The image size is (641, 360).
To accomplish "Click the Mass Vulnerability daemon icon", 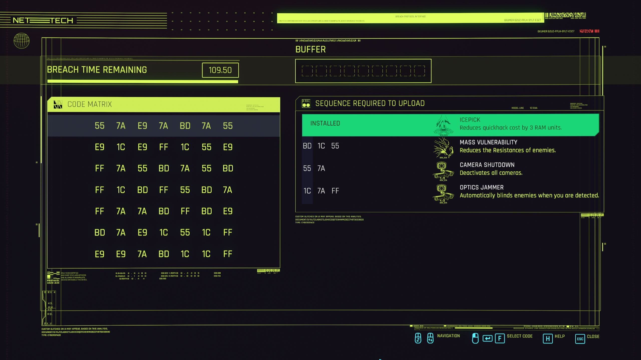I will point(443,147).
